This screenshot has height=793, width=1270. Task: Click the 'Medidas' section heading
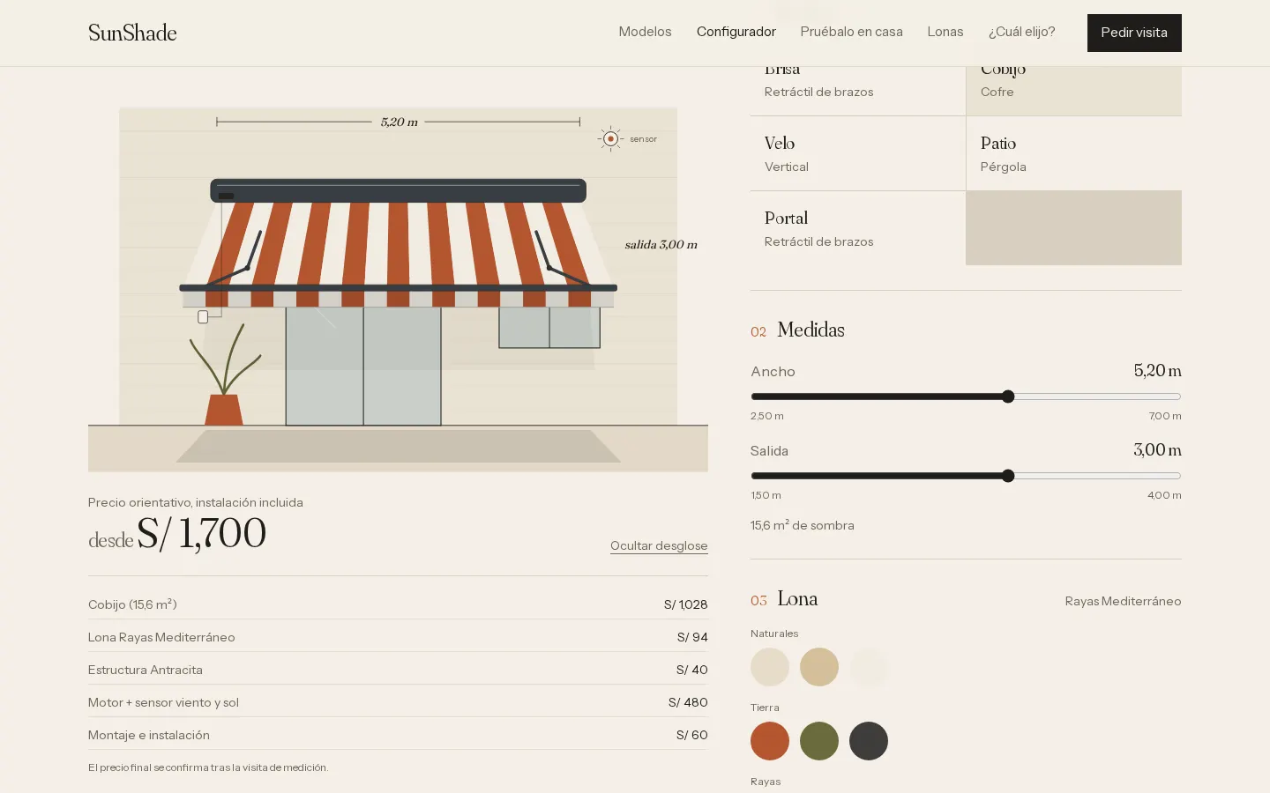tap(811, 330)
